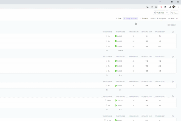This screenshot has height=121, width=181.
Task: Toggle the Subtasks display
Action: pyautogui.click(x=144, y=18)
